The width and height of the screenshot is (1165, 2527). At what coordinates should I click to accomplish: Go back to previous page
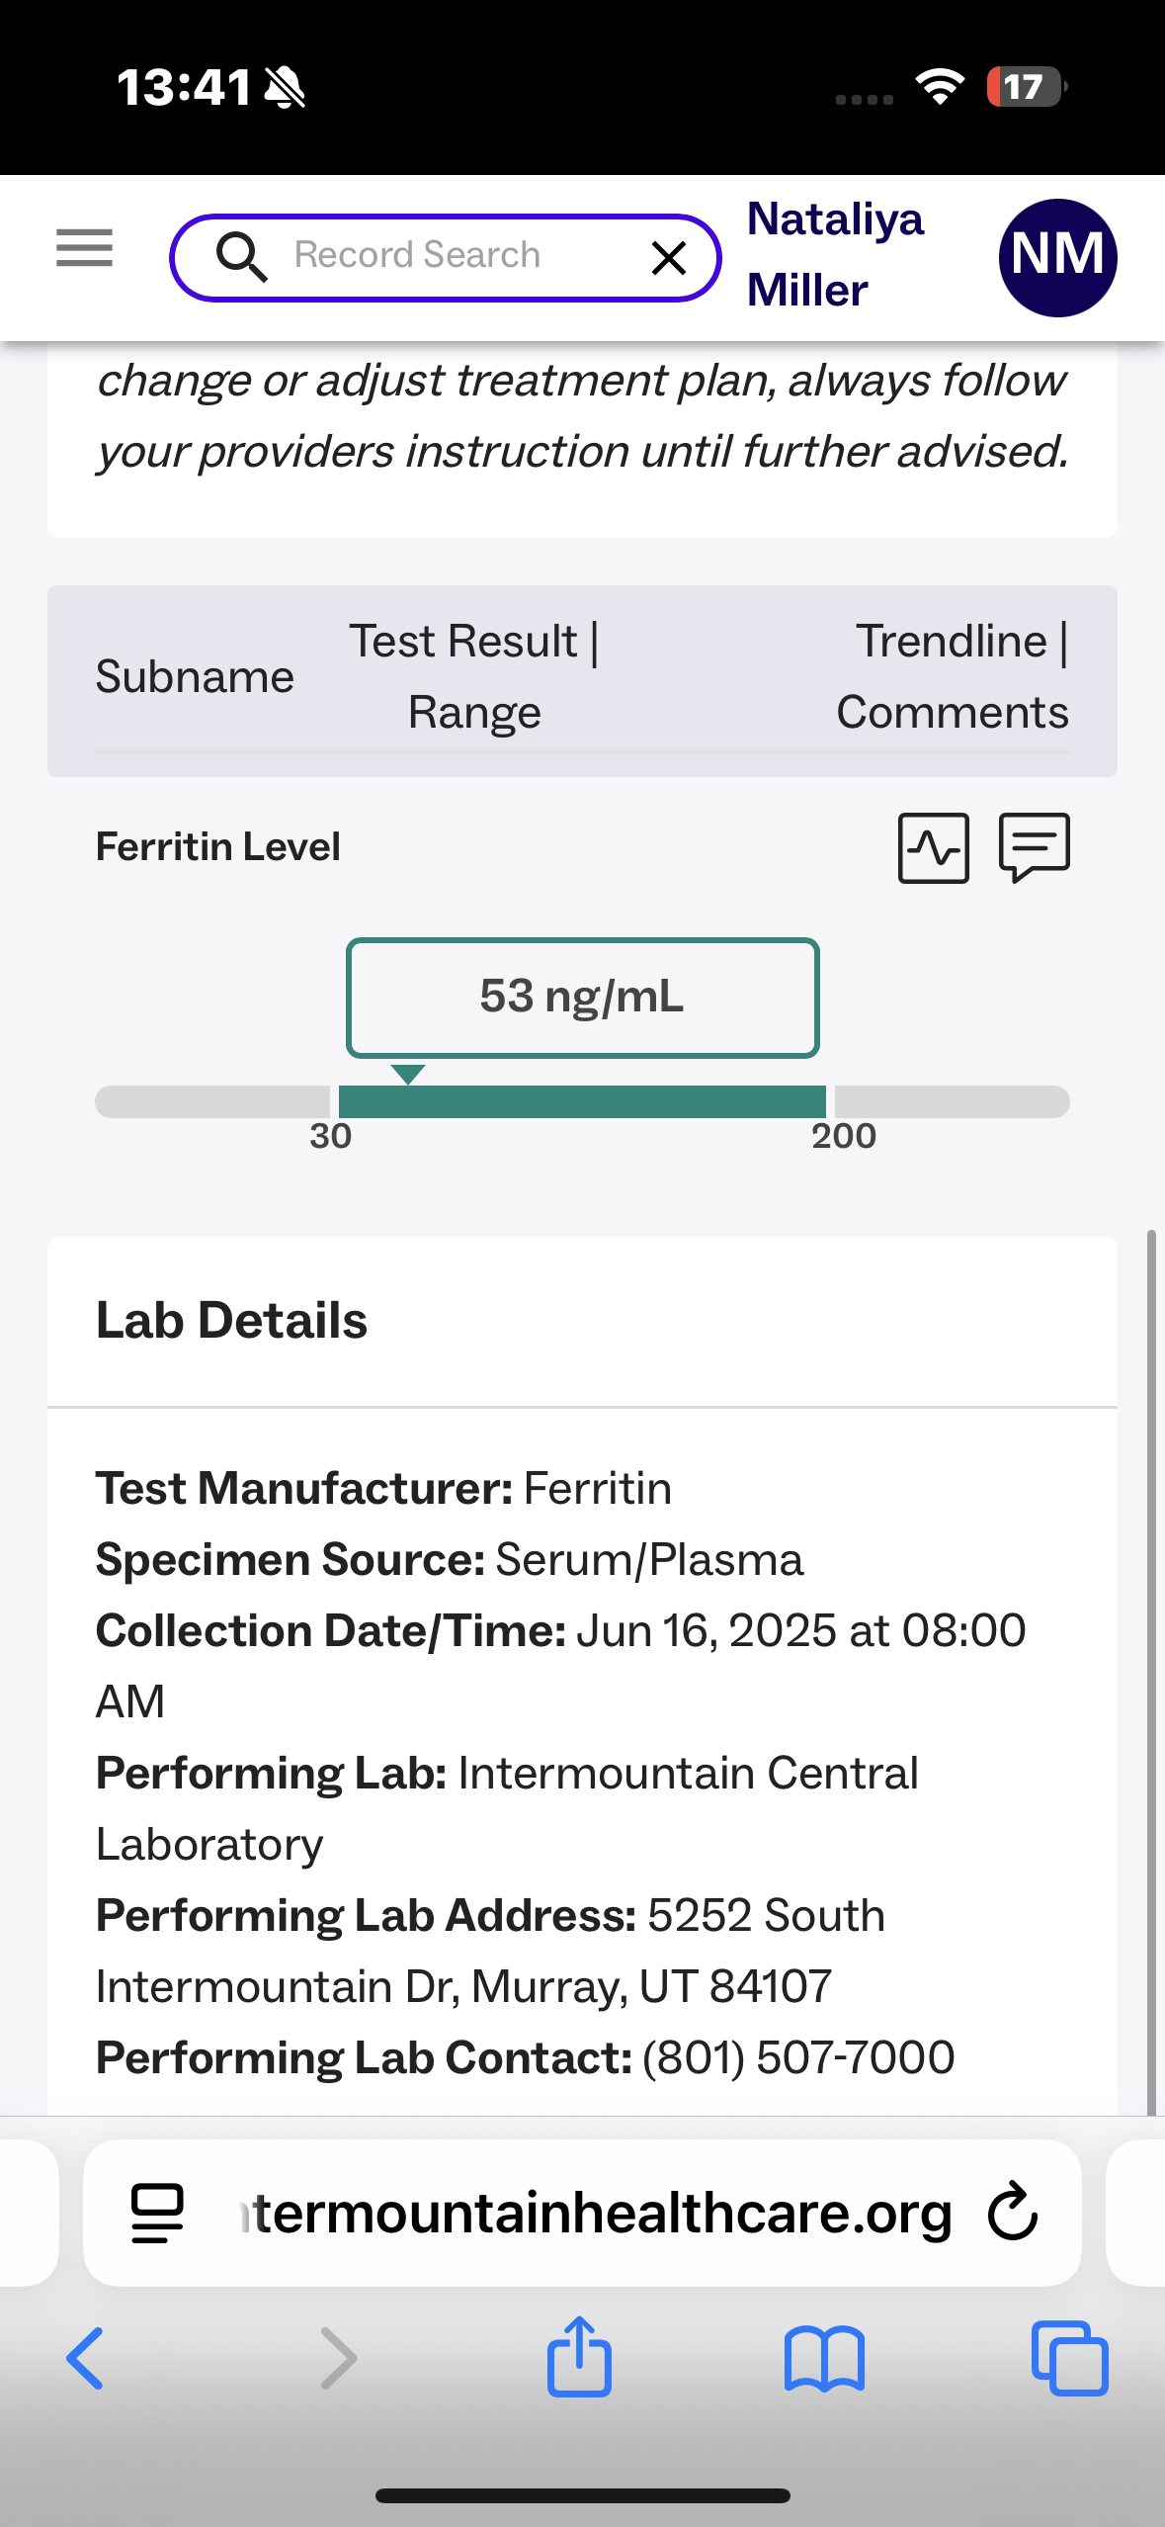pos(85,2358)
